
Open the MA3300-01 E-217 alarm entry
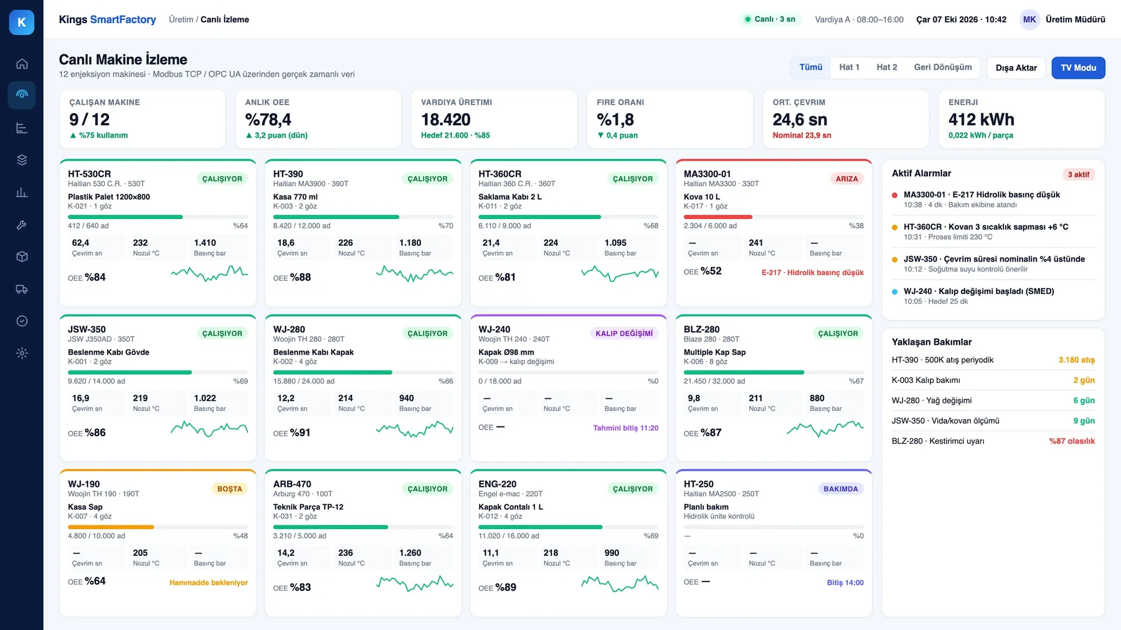click(x=993, y=199)
